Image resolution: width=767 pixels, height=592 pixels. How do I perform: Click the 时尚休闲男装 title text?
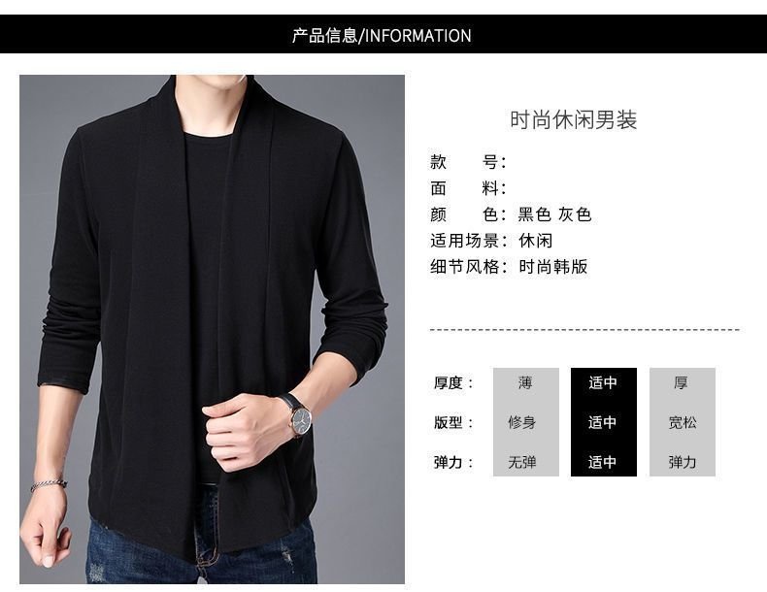[573, 119]
